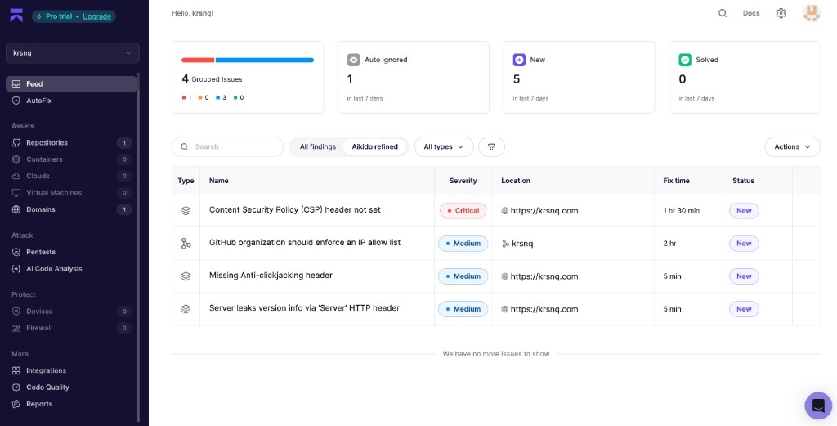Click the red segment of issues bar

198,61
